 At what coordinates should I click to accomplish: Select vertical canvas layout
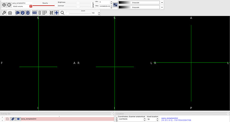(x=40, y=13)
